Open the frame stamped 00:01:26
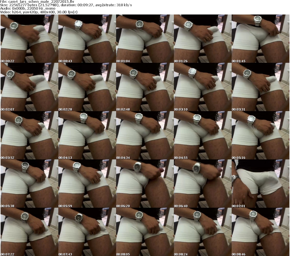This screenshot has width=290, height=256. pyautogui.click(x=202, y=39)
